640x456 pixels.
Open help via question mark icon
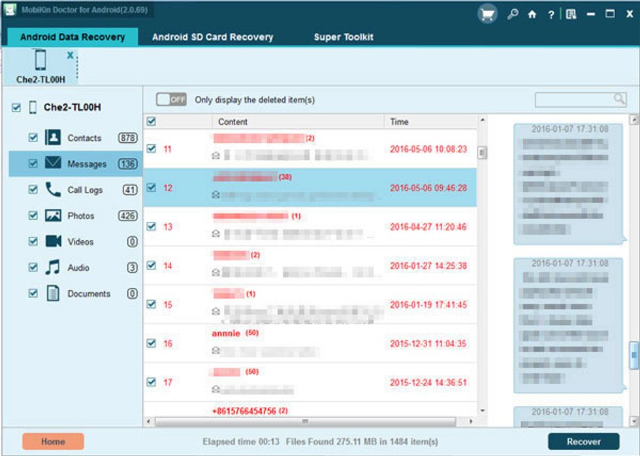[x=551, y=14]
